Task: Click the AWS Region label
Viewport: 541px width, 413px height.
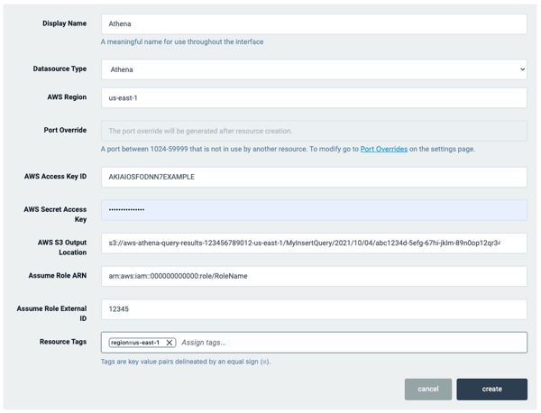Action: [x=67, y=97]
